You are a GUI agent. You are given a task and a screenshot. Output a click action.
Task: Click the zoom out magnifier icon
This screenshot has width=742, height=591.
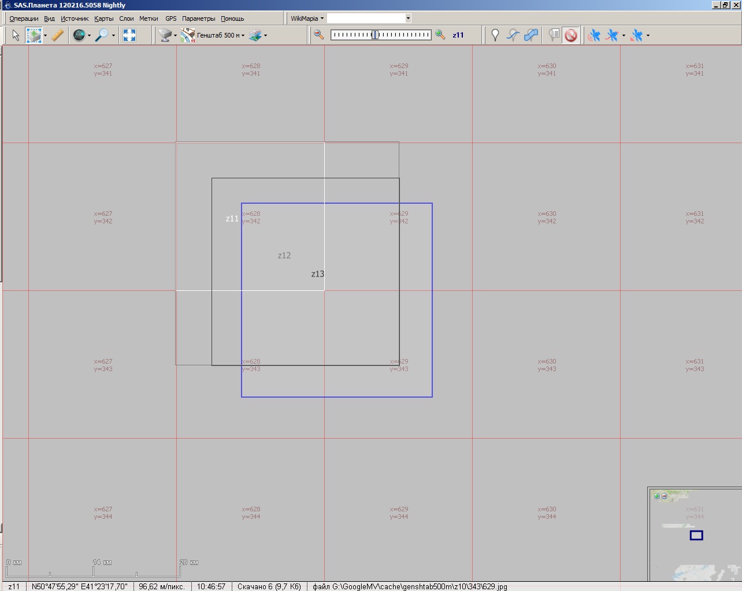coord(318,35)
